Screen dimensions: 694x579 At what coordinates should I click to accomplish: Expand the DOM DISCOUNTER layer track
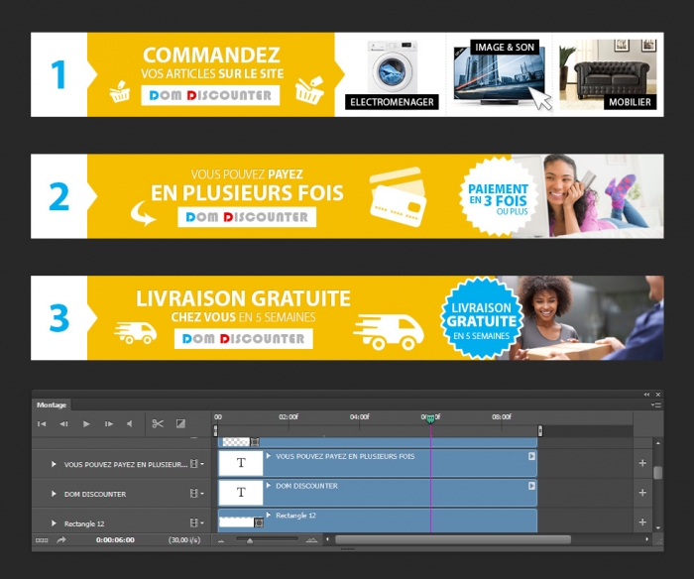54,494
